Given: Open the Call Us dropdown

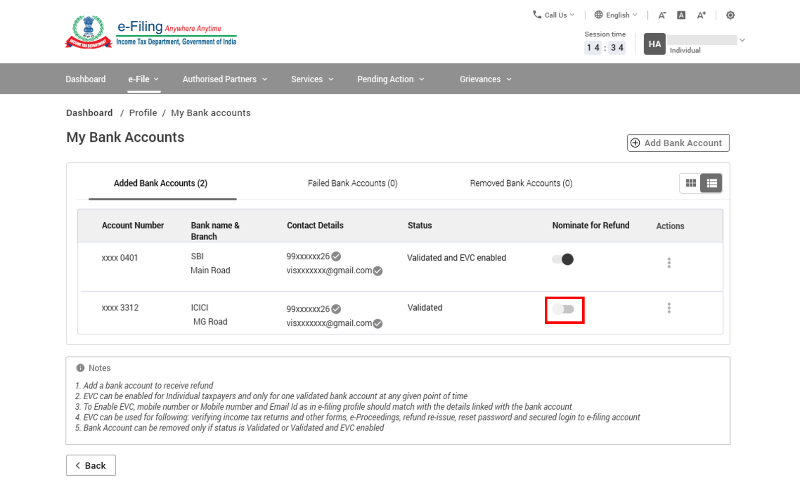Looking at the screenshot, I should [x=554, y=15].
